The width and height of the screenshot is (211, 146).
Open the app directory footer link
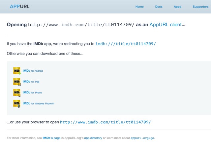93,138
